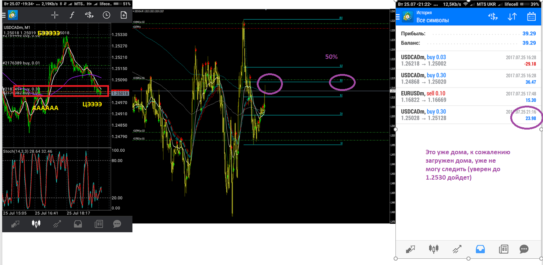The height and width of the screenshot is (265, 543).
Task: Open History inbox tab in left bottom bar
Action: (78, 224)
